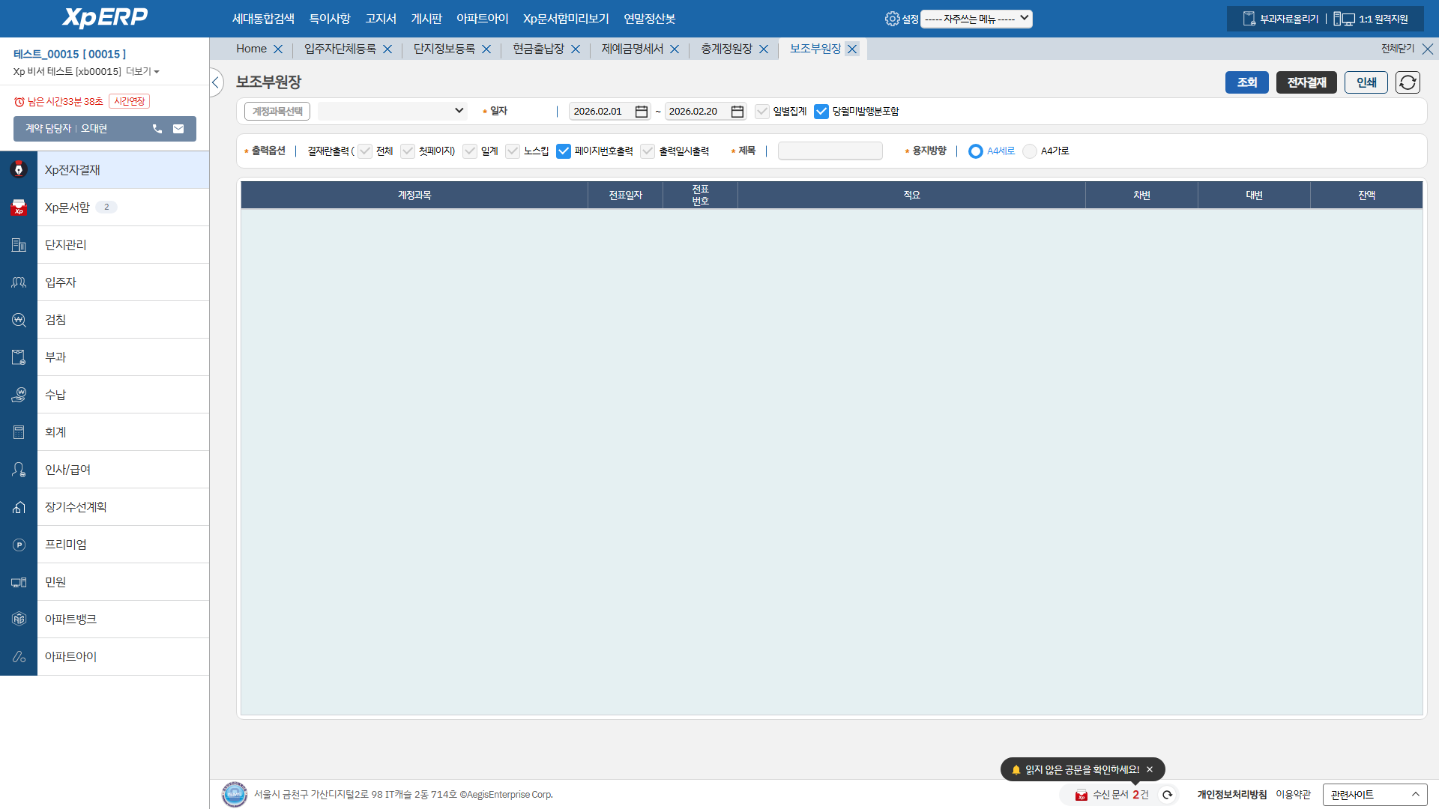1439x809 pixels.
Task: Open the start date calendar picker
Action: 642,112
